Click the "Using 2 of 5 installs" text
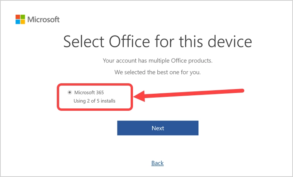Viewport: 293px width, 177px height. click(x=94, y=101)
